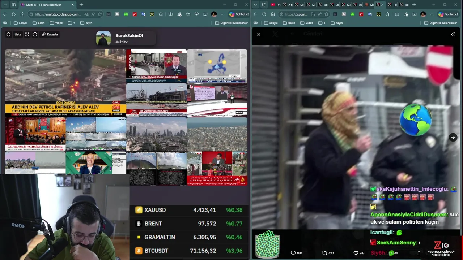
Task: Open extensions puzzle menu in Multi tv window
Action: coord(161,14)
